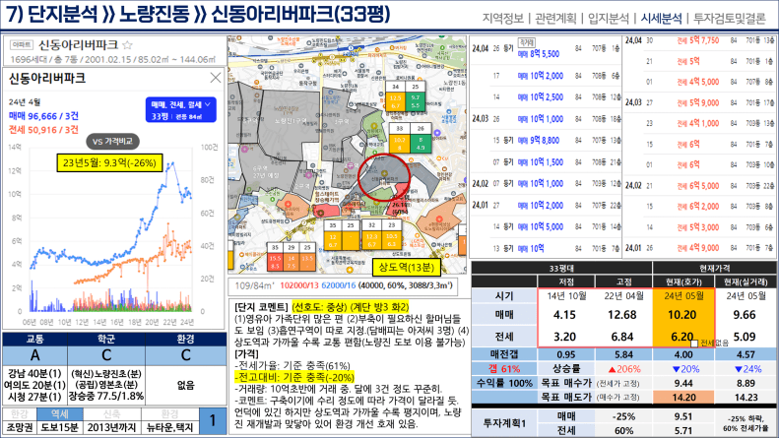This screenshot has width=779, height=438.
Task: Click the 직거래 badge on the 8억 5,500 sale
Action: click(527, 42)
